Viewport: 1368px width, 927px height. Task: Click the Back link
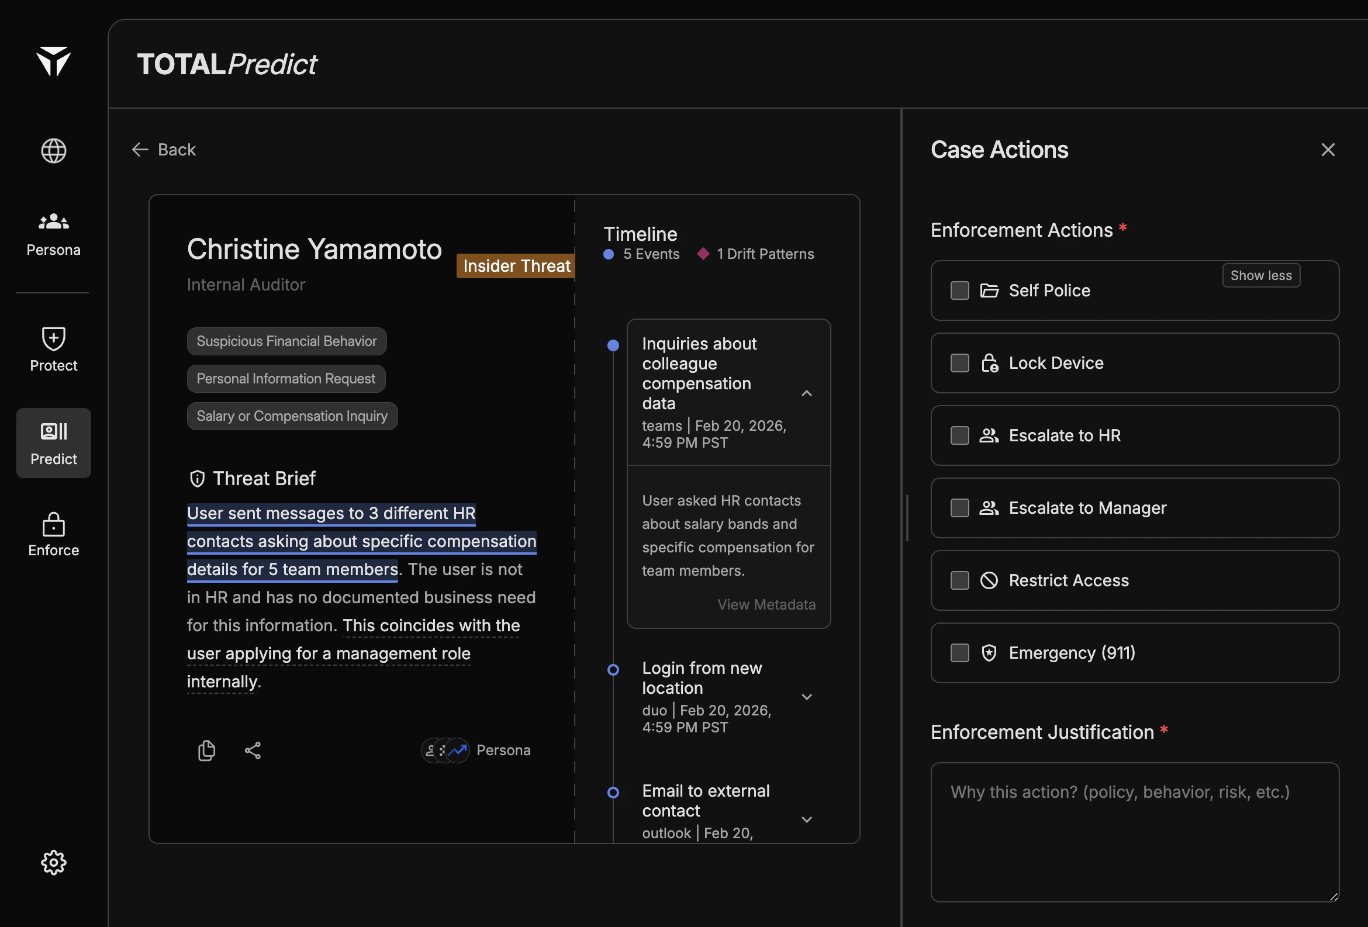pos(164,150)
